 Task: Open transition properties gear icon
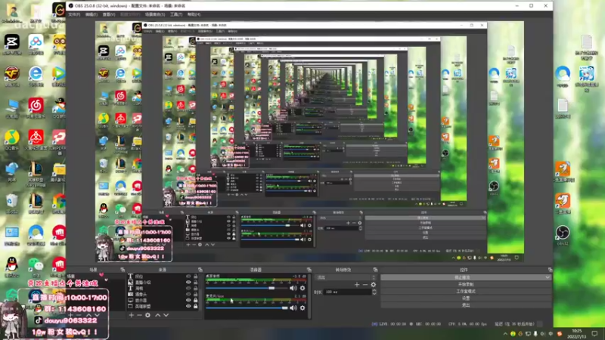pyautogui.click(x=373, y=285)
